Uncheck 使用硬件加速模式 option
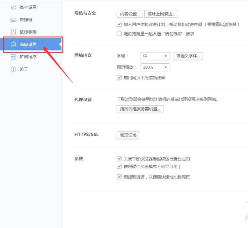 click(x=119, y=166)
